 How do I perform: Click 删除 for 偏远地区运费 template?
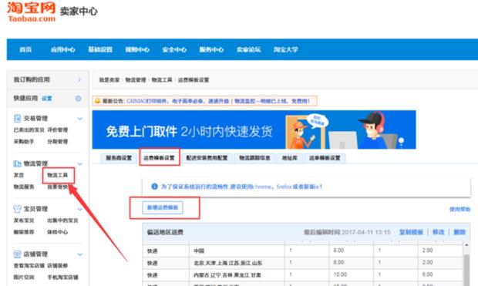459,232
